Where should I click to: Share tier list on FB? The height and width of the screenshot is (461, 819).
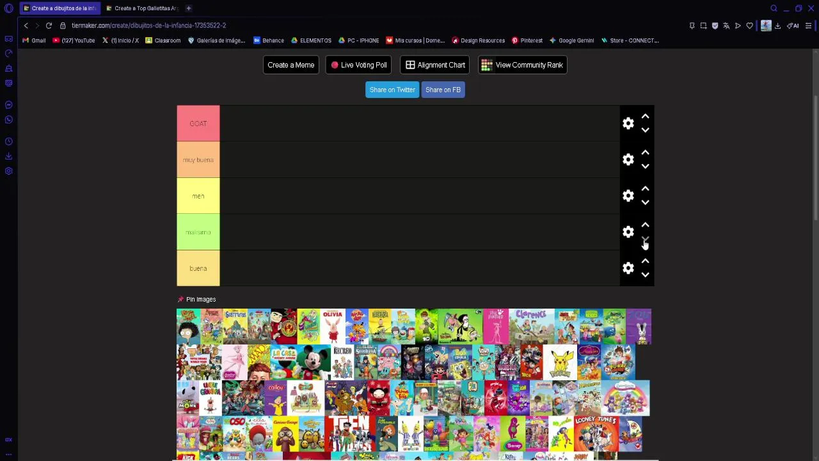[x=443, y=90]
